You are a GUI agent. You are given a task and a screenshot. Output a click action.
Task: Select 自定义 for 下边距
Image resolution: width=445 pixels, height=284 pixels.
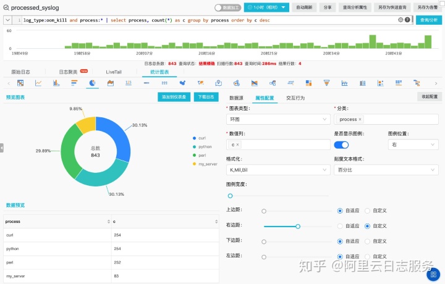pyautogui.click(x=367, y=241)
